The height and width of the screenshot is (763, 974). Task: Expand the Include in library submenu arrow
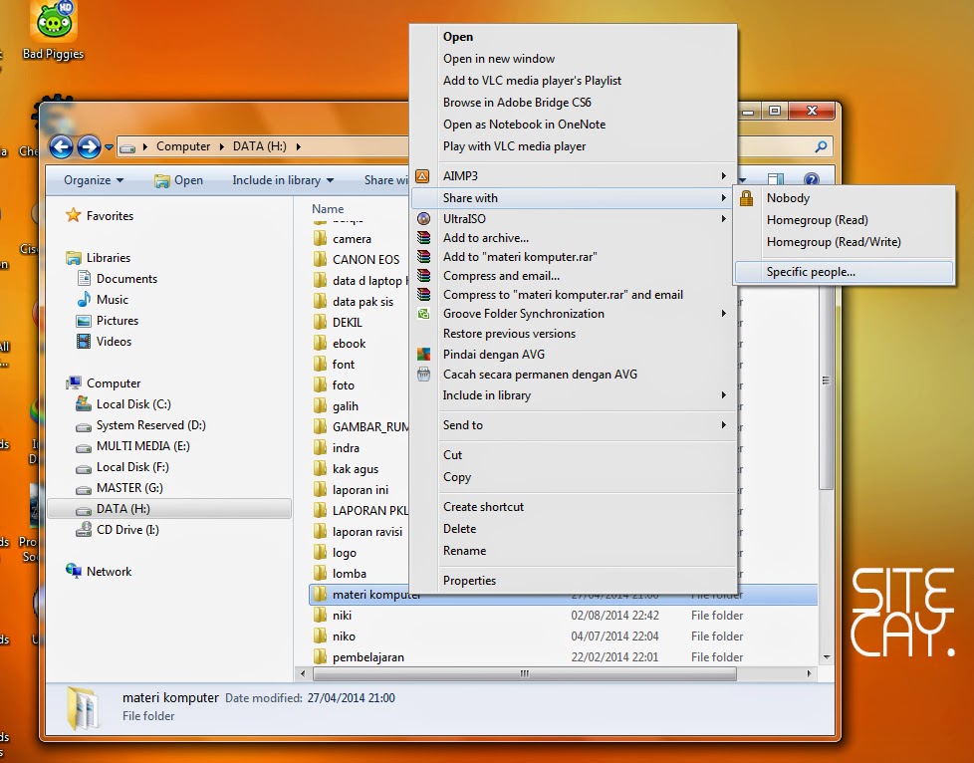(724, 395)
